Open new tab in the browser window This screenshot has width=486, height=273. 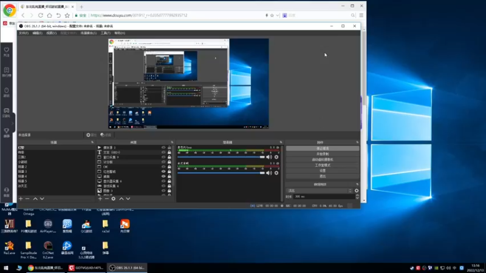click(81, 7)
